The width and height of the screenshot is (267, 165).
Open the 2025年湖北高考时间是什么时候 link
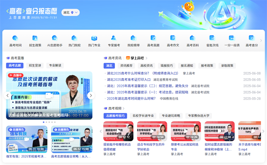tap(131, 98)
